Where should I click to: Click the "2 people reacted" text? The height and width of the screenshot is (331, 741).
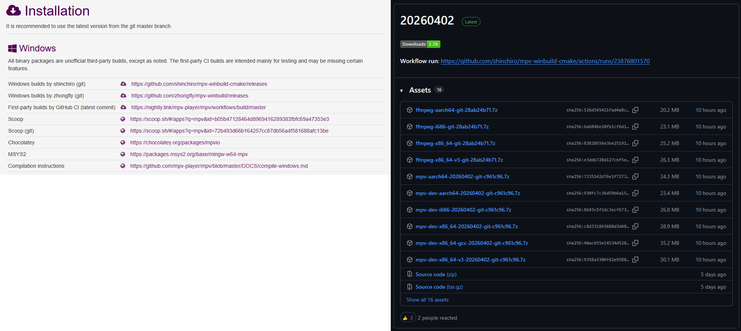(437, 318)
